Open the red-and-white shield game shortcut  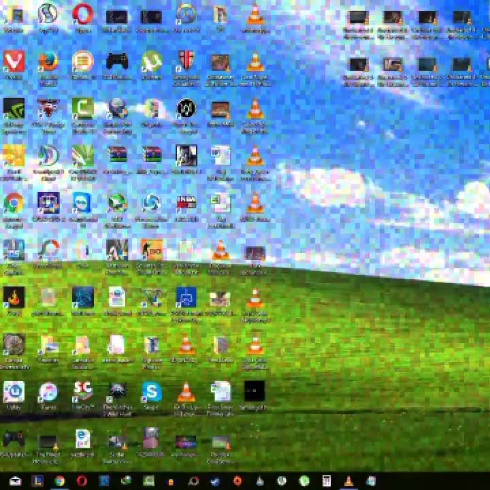point(186,60)
